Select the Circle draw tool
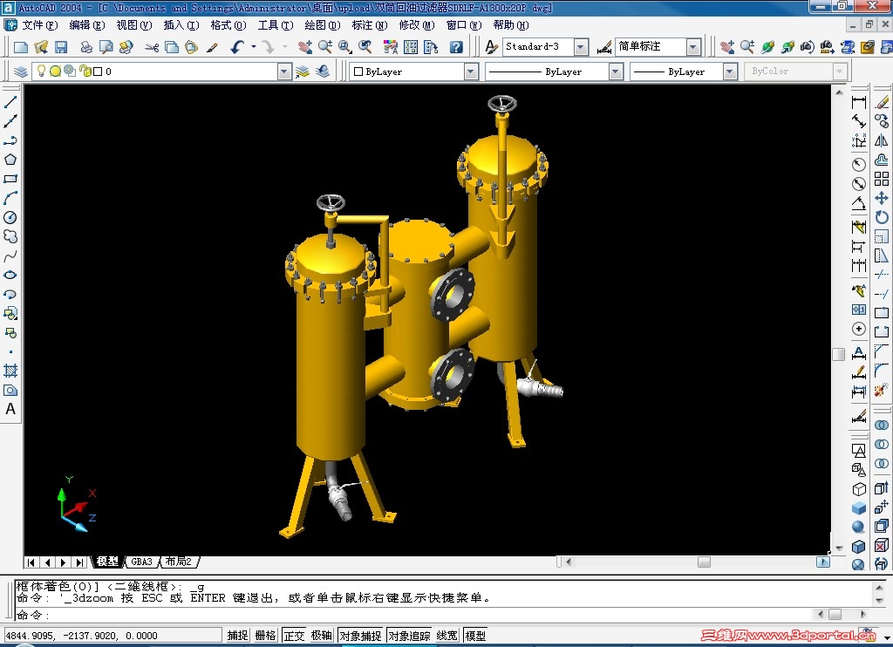Viewport: 893px width, 647px height. point(10,218)
